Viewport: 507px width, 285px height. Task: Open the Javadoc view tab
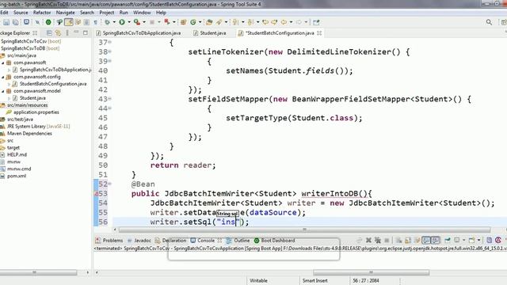pyautogui.click(x=139, y=241)
